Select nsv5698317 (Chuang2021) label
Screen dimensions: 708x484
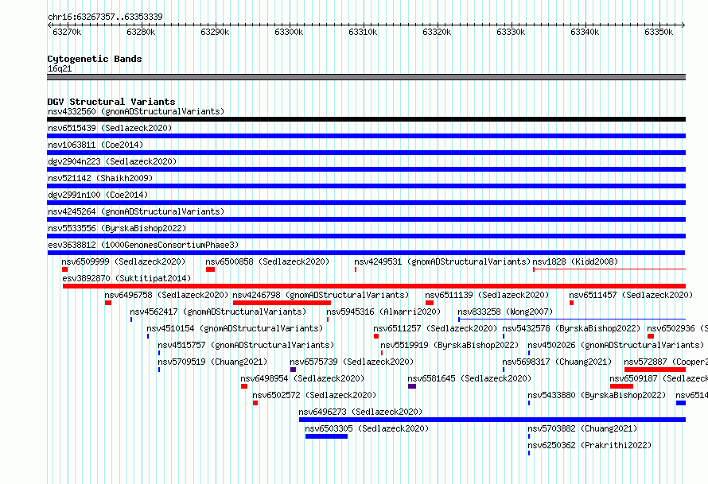tap(557, 362)
